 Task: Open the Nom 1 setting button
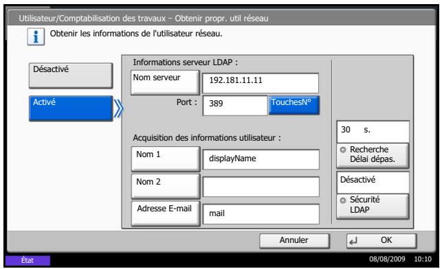click(x=166, y=159)
